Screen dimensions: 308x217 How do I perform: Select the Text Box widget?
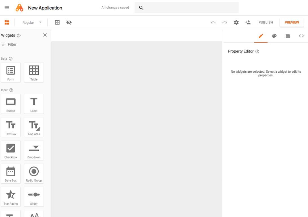point(11,127)
